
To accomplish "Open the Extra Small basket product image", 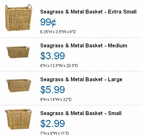I will click(19, 18).
